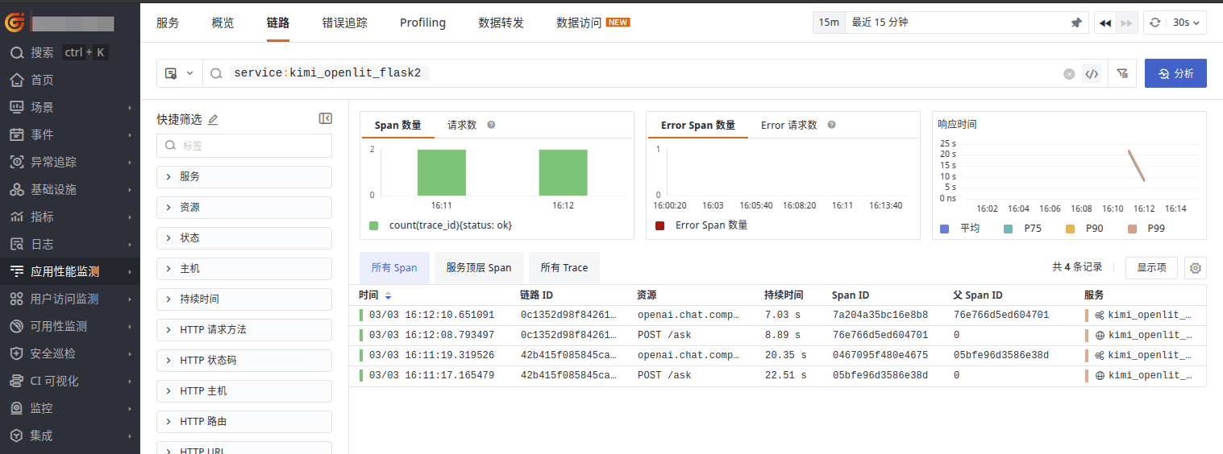Edit quick filters with the pencil icon
Image resolution: width=1223 pixels, height=454 pixels.
tap(213, 120)
